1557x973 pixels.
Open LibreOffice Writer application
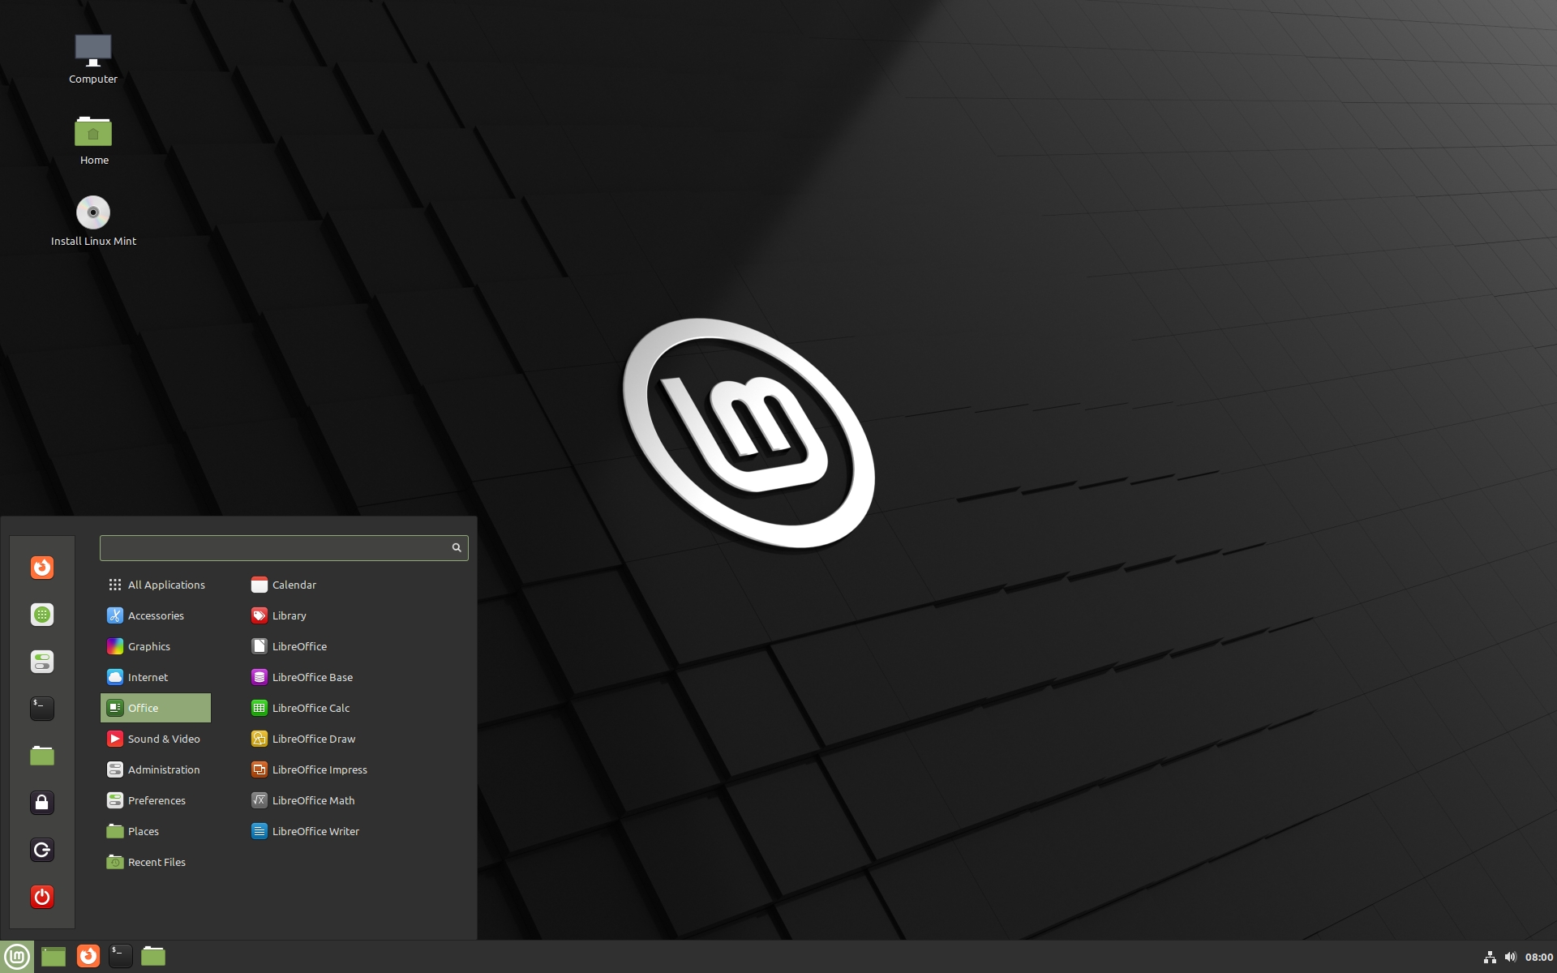(x=315, y=830)
